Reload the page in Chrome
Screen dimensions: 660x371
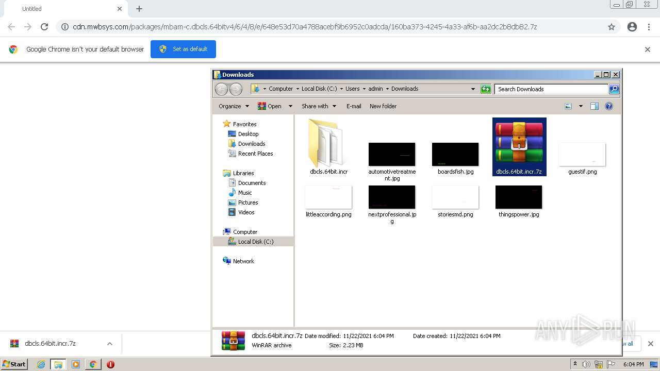44,27
